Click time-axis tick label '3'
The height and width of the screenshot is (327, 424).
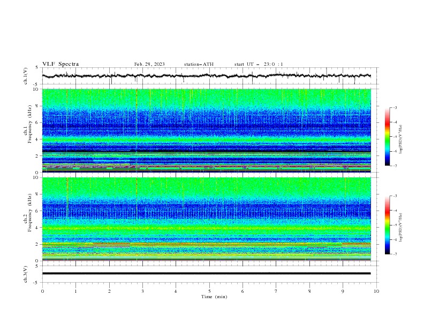click(x=142, y=291)
